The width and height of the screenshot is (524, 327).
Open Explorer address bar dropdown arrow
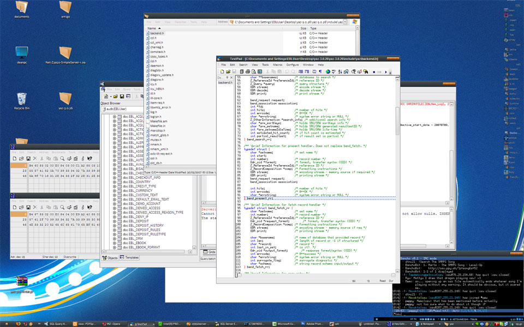coord(345,22)
